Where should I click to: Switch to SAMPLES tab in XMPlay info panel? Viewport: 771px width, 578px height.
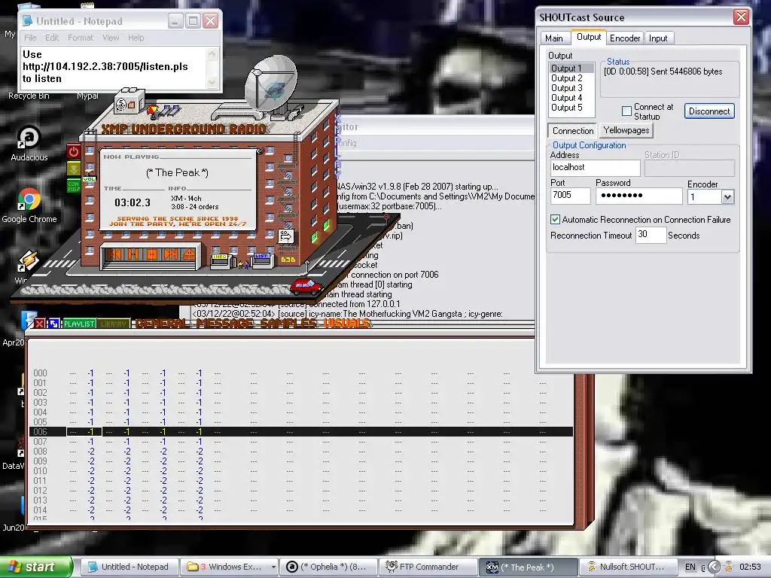(x=289, y=324)
